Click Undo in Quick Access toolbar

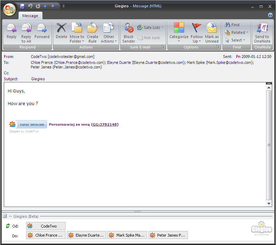pos(30,6)
